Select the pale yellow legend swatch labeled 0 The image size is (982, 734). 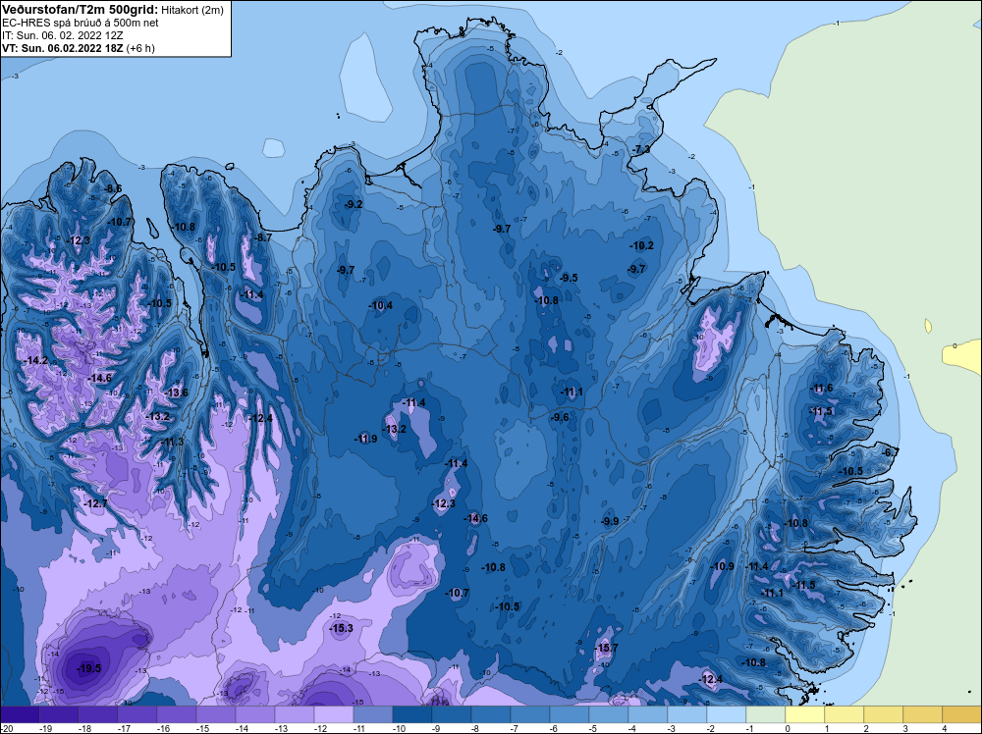(805, 714)
